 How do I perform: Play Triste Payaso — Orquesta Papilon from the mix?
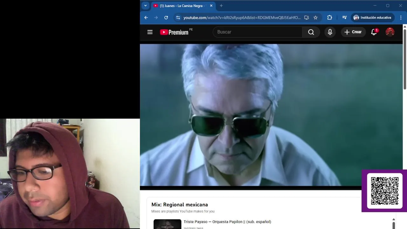(x=227, y=222)
